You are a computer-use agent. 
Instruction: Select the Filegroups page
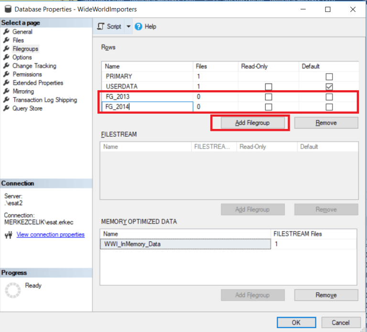tap(25, 49)
